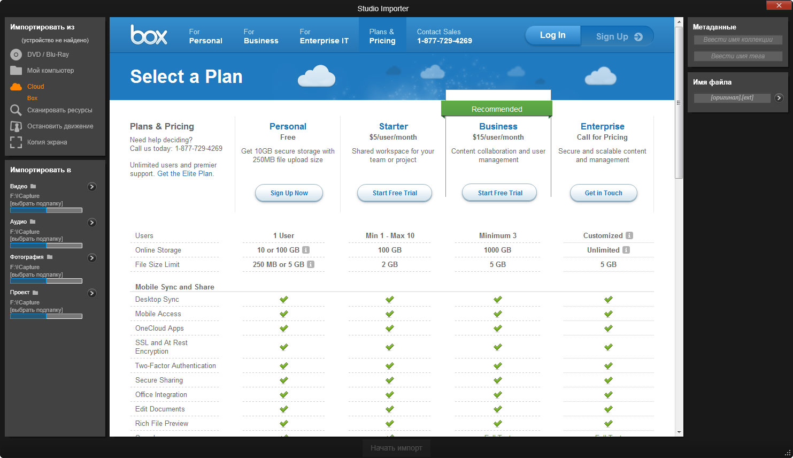Choose subfolder link under Видео
This screenshot has height=458, width=793.
pyautogui.click(x=36, y=204)
